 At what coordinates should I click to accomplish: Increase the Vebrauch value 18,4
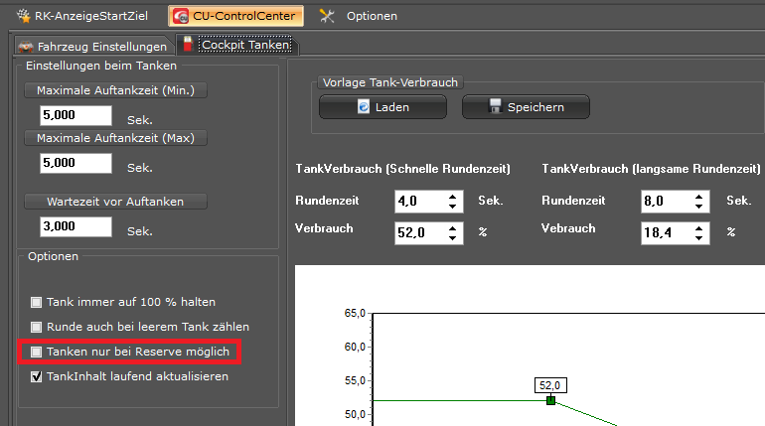pyautogui.click(x=699, y=227)
